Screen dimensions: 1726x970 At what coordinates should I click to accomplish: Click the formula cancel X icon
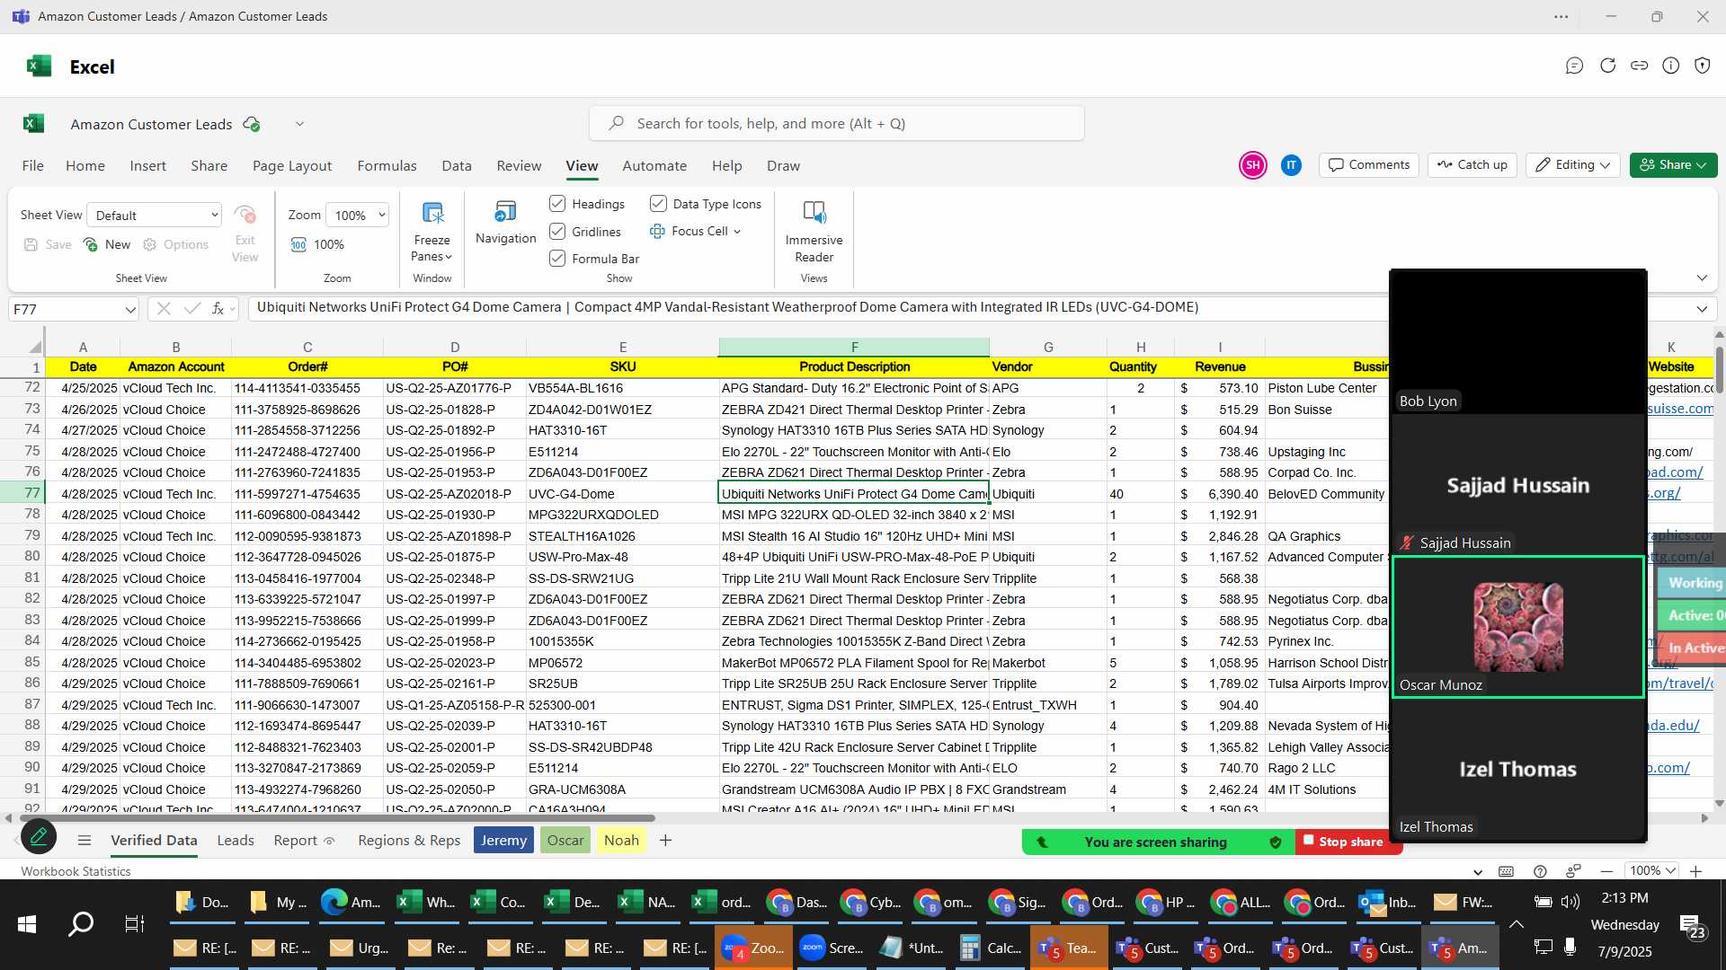click(164, 309)
